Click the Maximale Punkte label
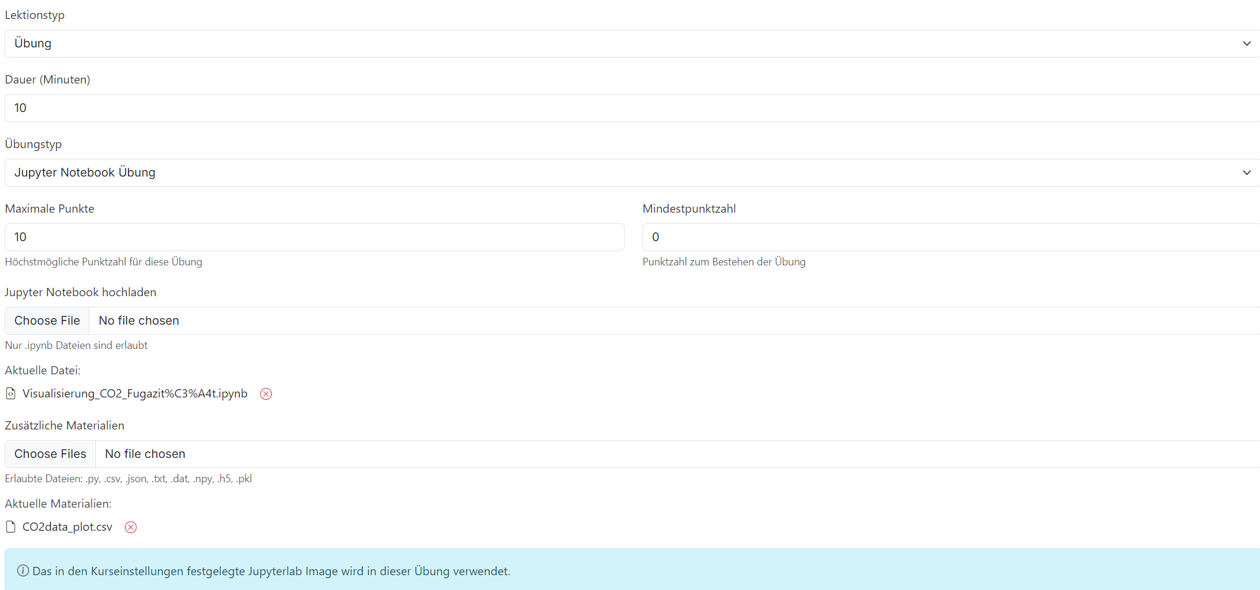Viewport: 1260px width, 590px height. point(50,209)
